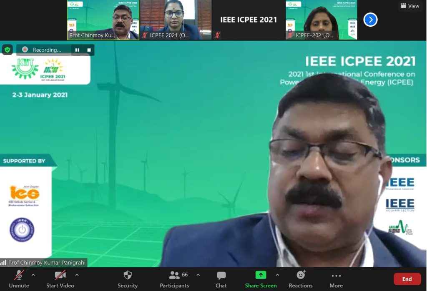Expand video options arrow beside Start Video
This screenshot has width=427, height=291.
(77, 275)
